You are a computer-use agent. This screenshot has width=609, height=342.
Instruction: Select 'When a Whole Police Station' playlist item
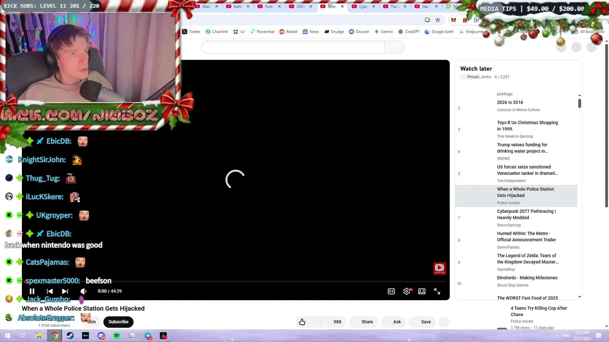[x=516, y=196]
